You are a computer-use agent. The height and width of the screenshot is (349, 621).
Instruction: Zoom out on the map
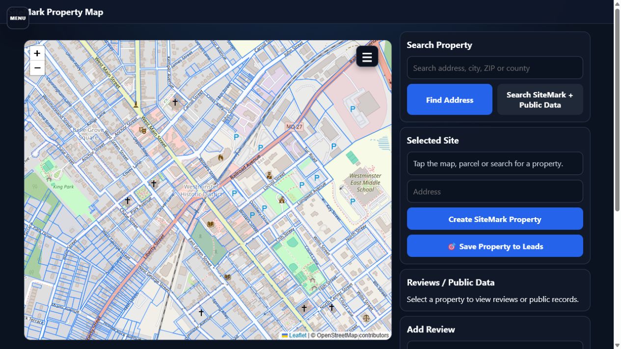pyautogui.click(x=37, y=68)
